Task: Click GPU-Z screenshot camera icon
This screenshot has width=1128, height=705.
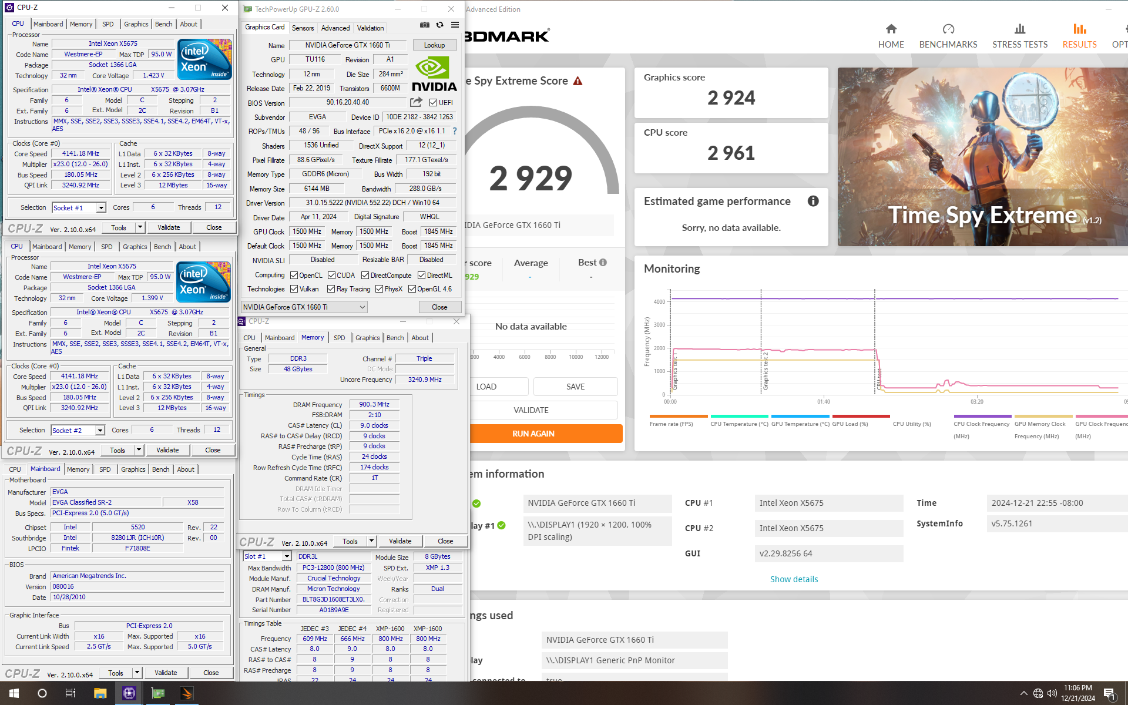Action: coord(425,25)
